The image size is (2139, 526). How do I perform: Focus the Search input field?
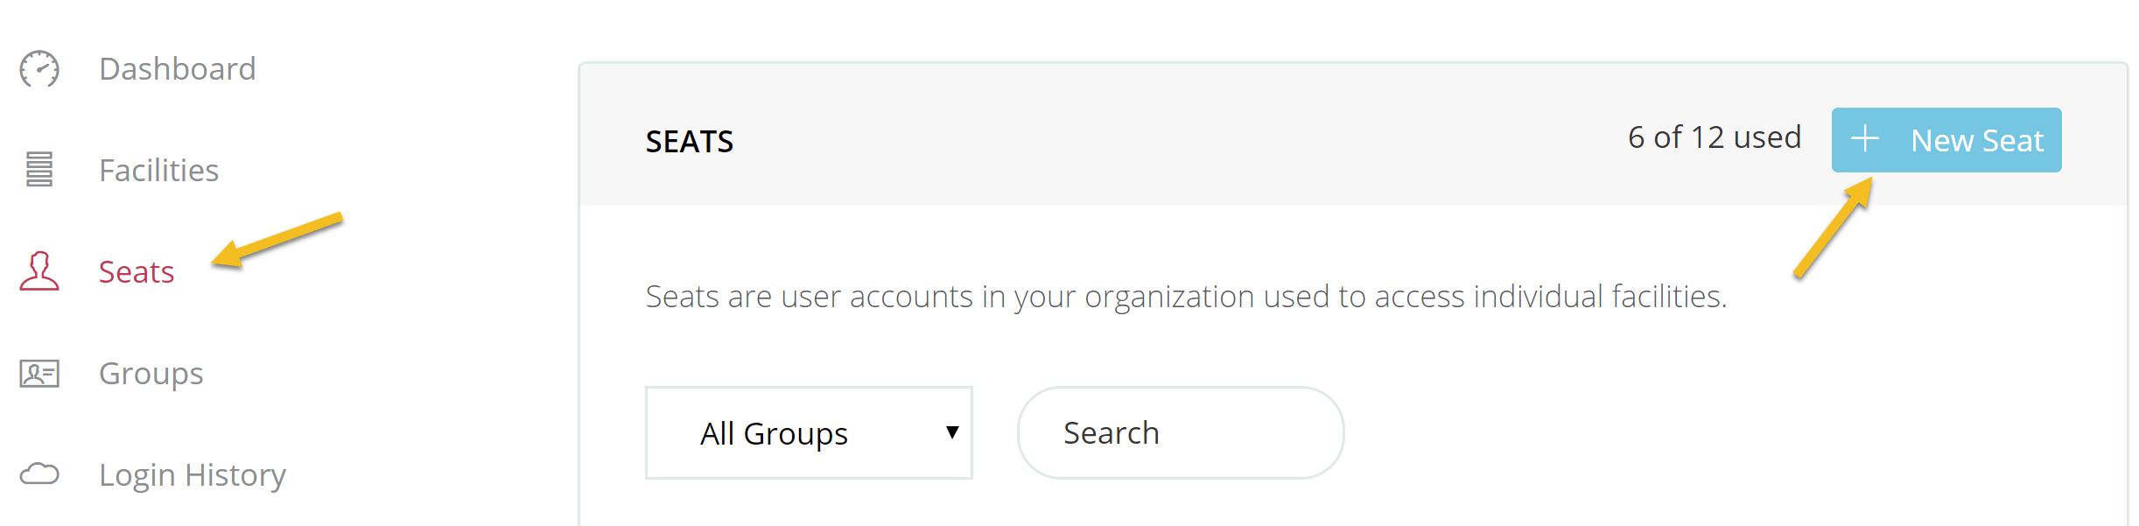point(1181,432)
